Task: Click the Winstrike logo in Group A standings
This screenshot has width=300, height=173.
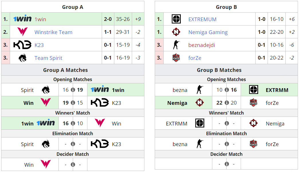Action: coord(22,32)
